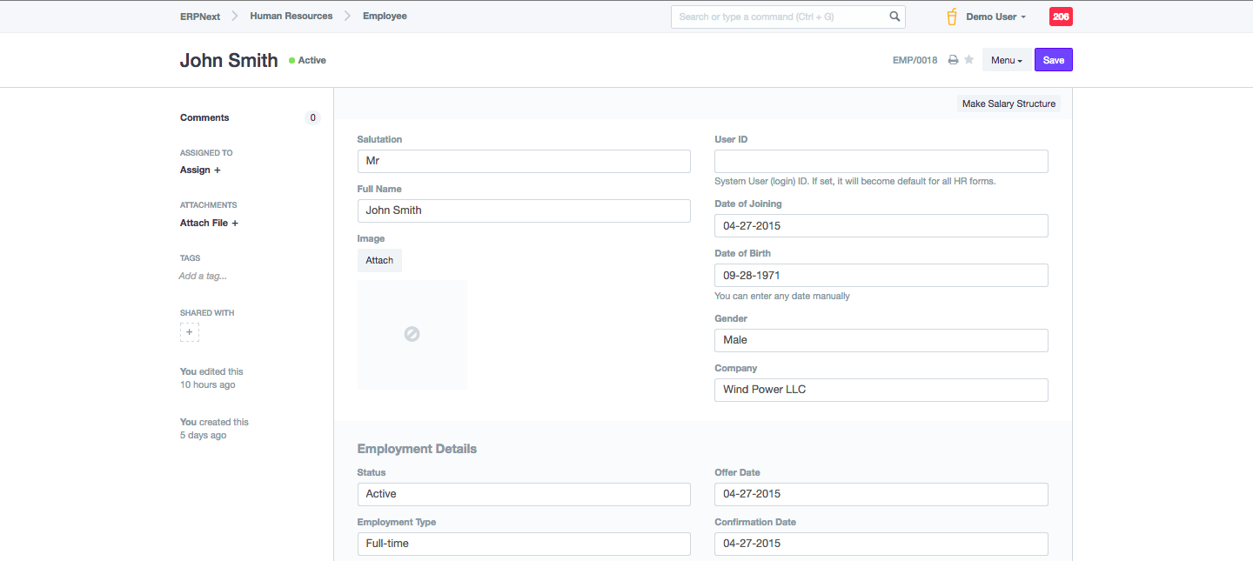Screen dimensions: 1253x561
Task: Click the empty image placeholder
Action: pos(412,334)
